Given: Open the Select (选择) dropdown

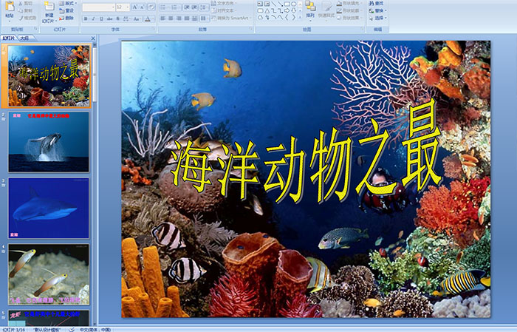Looking at the screenshot, I should 378,18.
